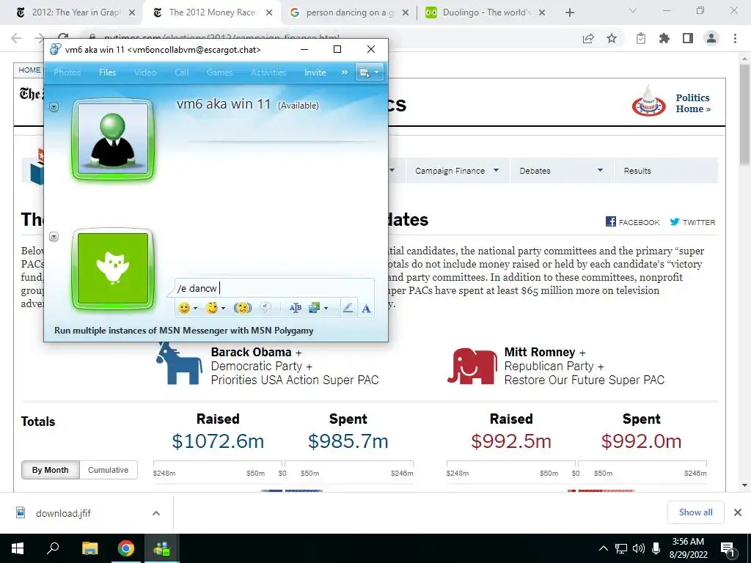Go back in Chrome
Image resolution: width=751 pixels, height=563 pixels.
(x=16, y=38)
